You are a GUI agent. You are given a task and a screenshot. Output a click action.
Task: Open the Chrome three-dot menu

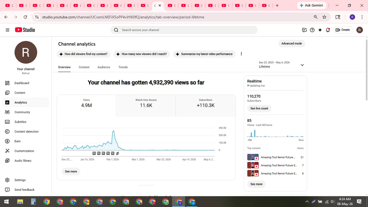point(362,17)
